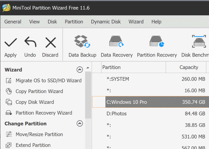The width and height of the screenshot is (209, 149).
Task: Click the Move/Resize Partition sliders icon
Action: click(9, 134)
